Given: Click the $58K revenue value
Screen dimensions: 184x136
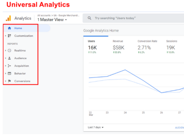Looking at the screenshot, I should click(118, 48).
